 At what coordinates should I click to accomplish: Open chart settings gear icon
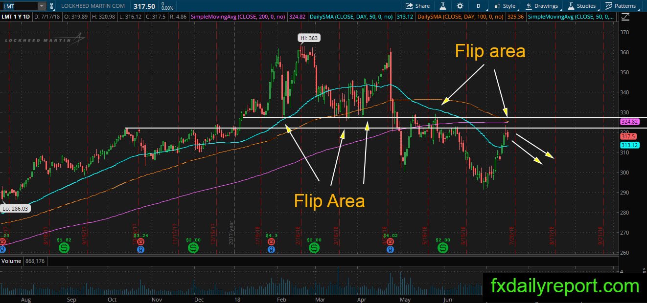point(460,6)
